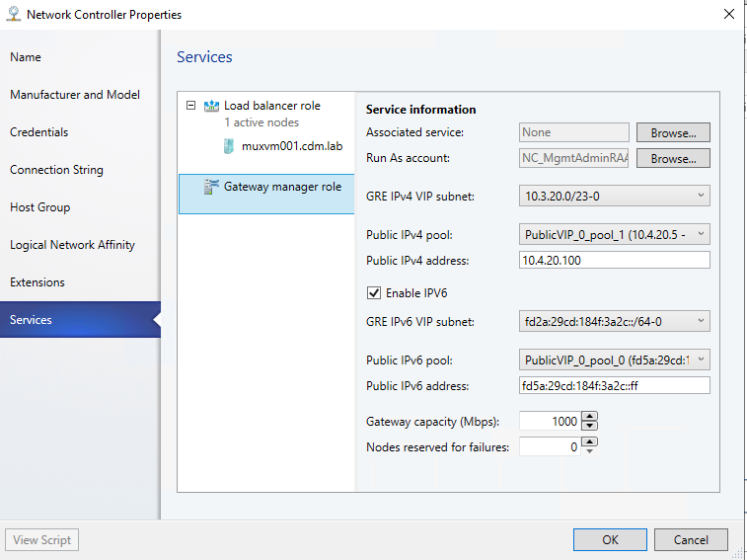Viewport: 747px width, 560px height.
Task: Select the Services page
Action: point(80,320)
